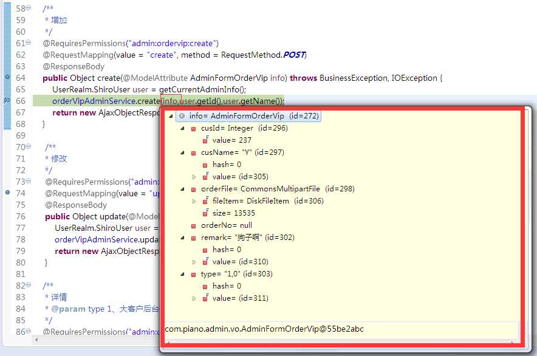Collapse the type= "1,0" node
Image resolution: width=537 pixels, height=356 pixels.
point(182,274)
